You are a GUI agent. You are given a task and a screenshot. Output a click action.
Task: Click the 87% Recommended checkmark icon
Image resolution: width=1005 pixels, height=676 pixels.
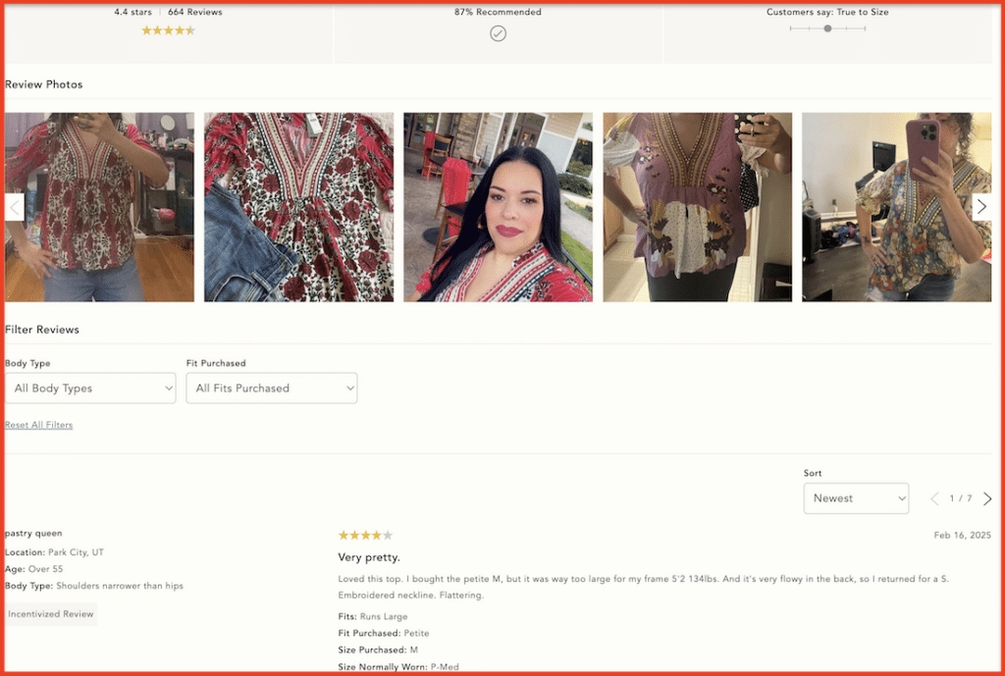tap(498, 33)
